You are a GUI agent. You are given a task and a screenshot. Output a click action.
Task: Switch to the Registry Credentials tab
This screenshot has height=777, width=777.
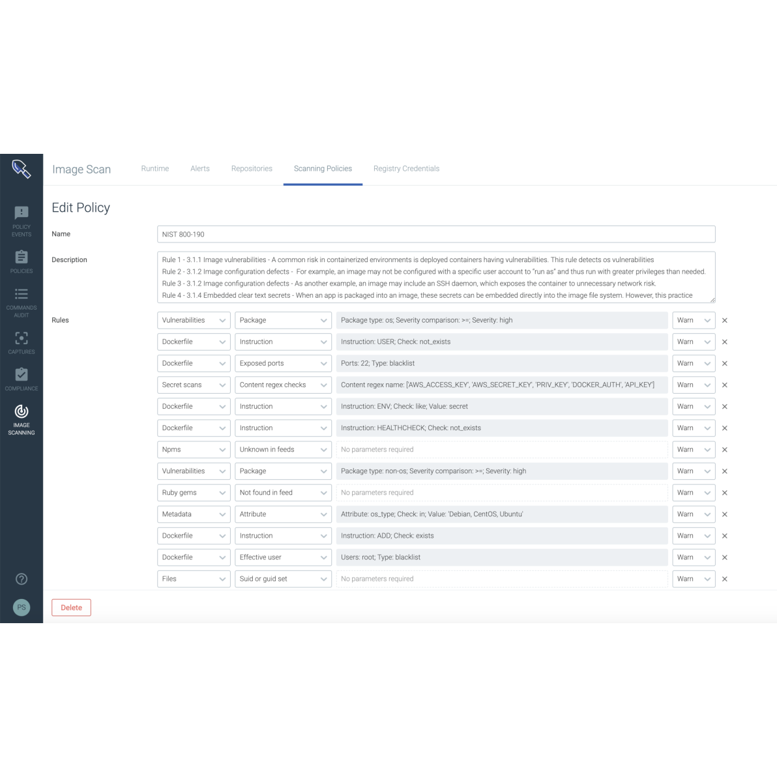pyautogui.click(x=406, y=169)
